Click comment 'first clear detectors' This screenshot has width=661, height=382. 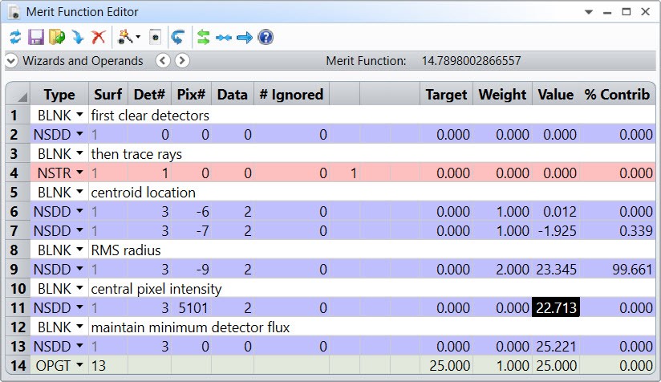(x=150, y=115)
